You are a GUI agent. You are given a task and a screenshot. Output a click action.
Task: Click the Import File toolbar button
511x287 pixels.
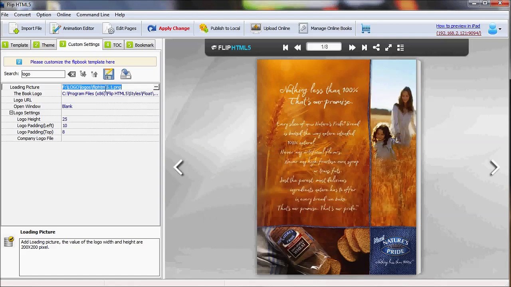tap(26, 28)
